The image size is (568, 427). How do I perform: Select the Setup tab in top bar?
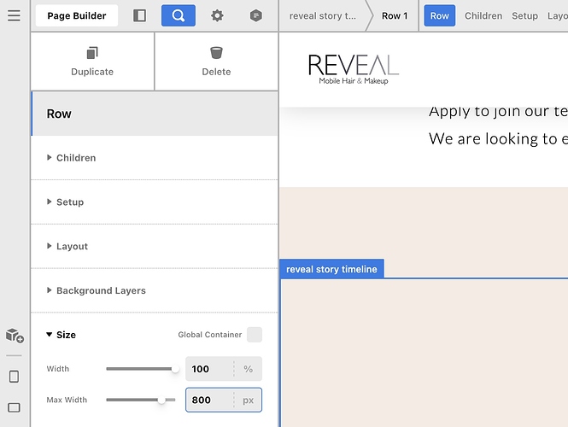524,15
